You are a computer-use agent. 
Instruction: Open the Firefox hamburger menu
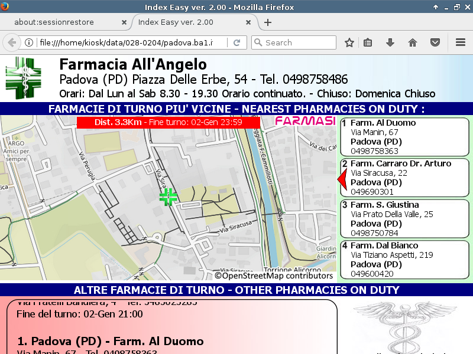461,42
